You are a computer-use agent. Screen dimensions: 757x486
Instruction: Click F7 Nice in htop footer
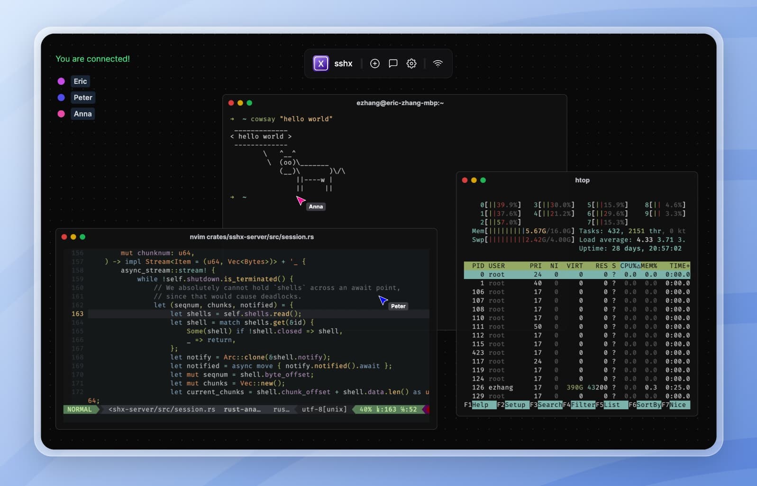pyautogui.click(x=675, y=405)
